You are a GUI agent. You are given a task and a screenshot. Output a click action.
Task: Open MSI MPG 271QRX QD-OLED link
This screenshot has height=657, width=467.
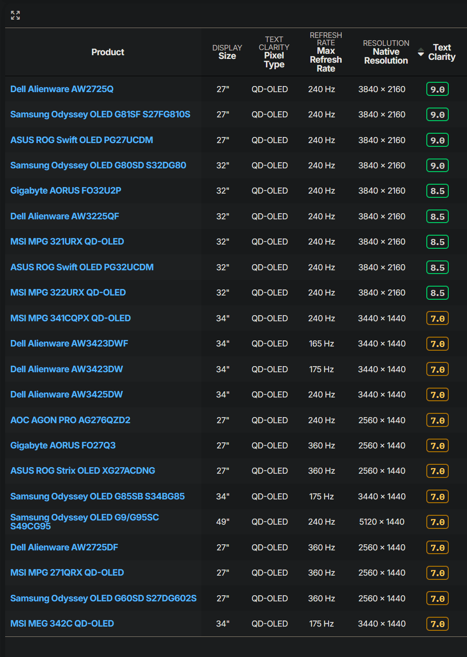tap(67, 572)
